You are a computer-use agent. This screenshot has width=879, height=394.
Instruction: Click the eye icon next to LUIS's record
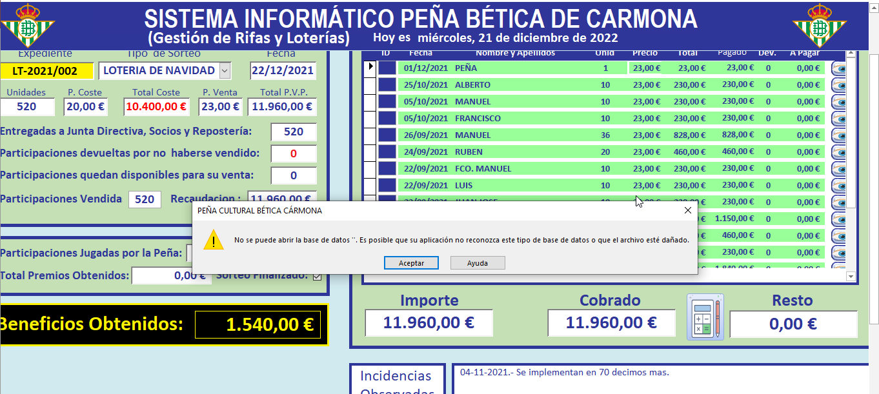click(840, 185)
